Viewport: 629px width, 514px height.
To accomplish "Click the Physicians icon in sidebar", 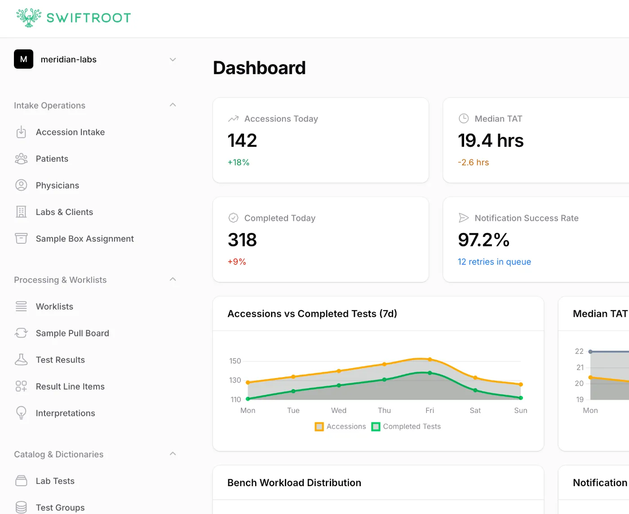I will pyautogui.click(x=21, y=185).
